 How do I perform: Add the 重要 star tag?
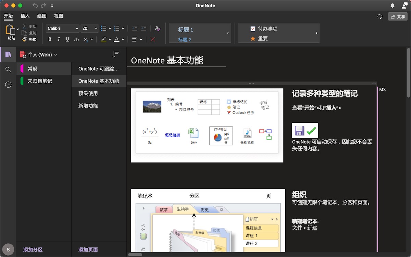259,39
